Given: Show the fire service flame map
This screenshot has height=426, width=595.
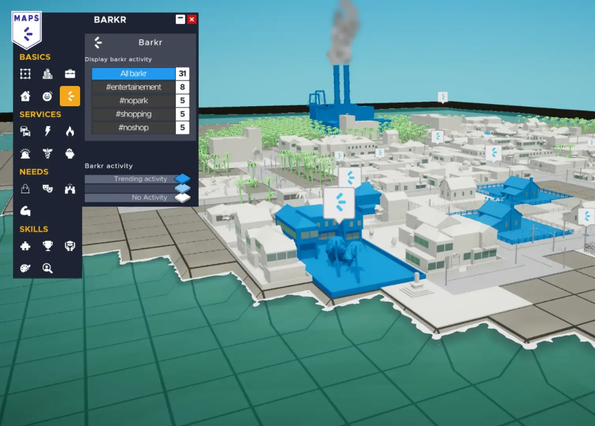Looking at the screenshot, I should 70,131.
